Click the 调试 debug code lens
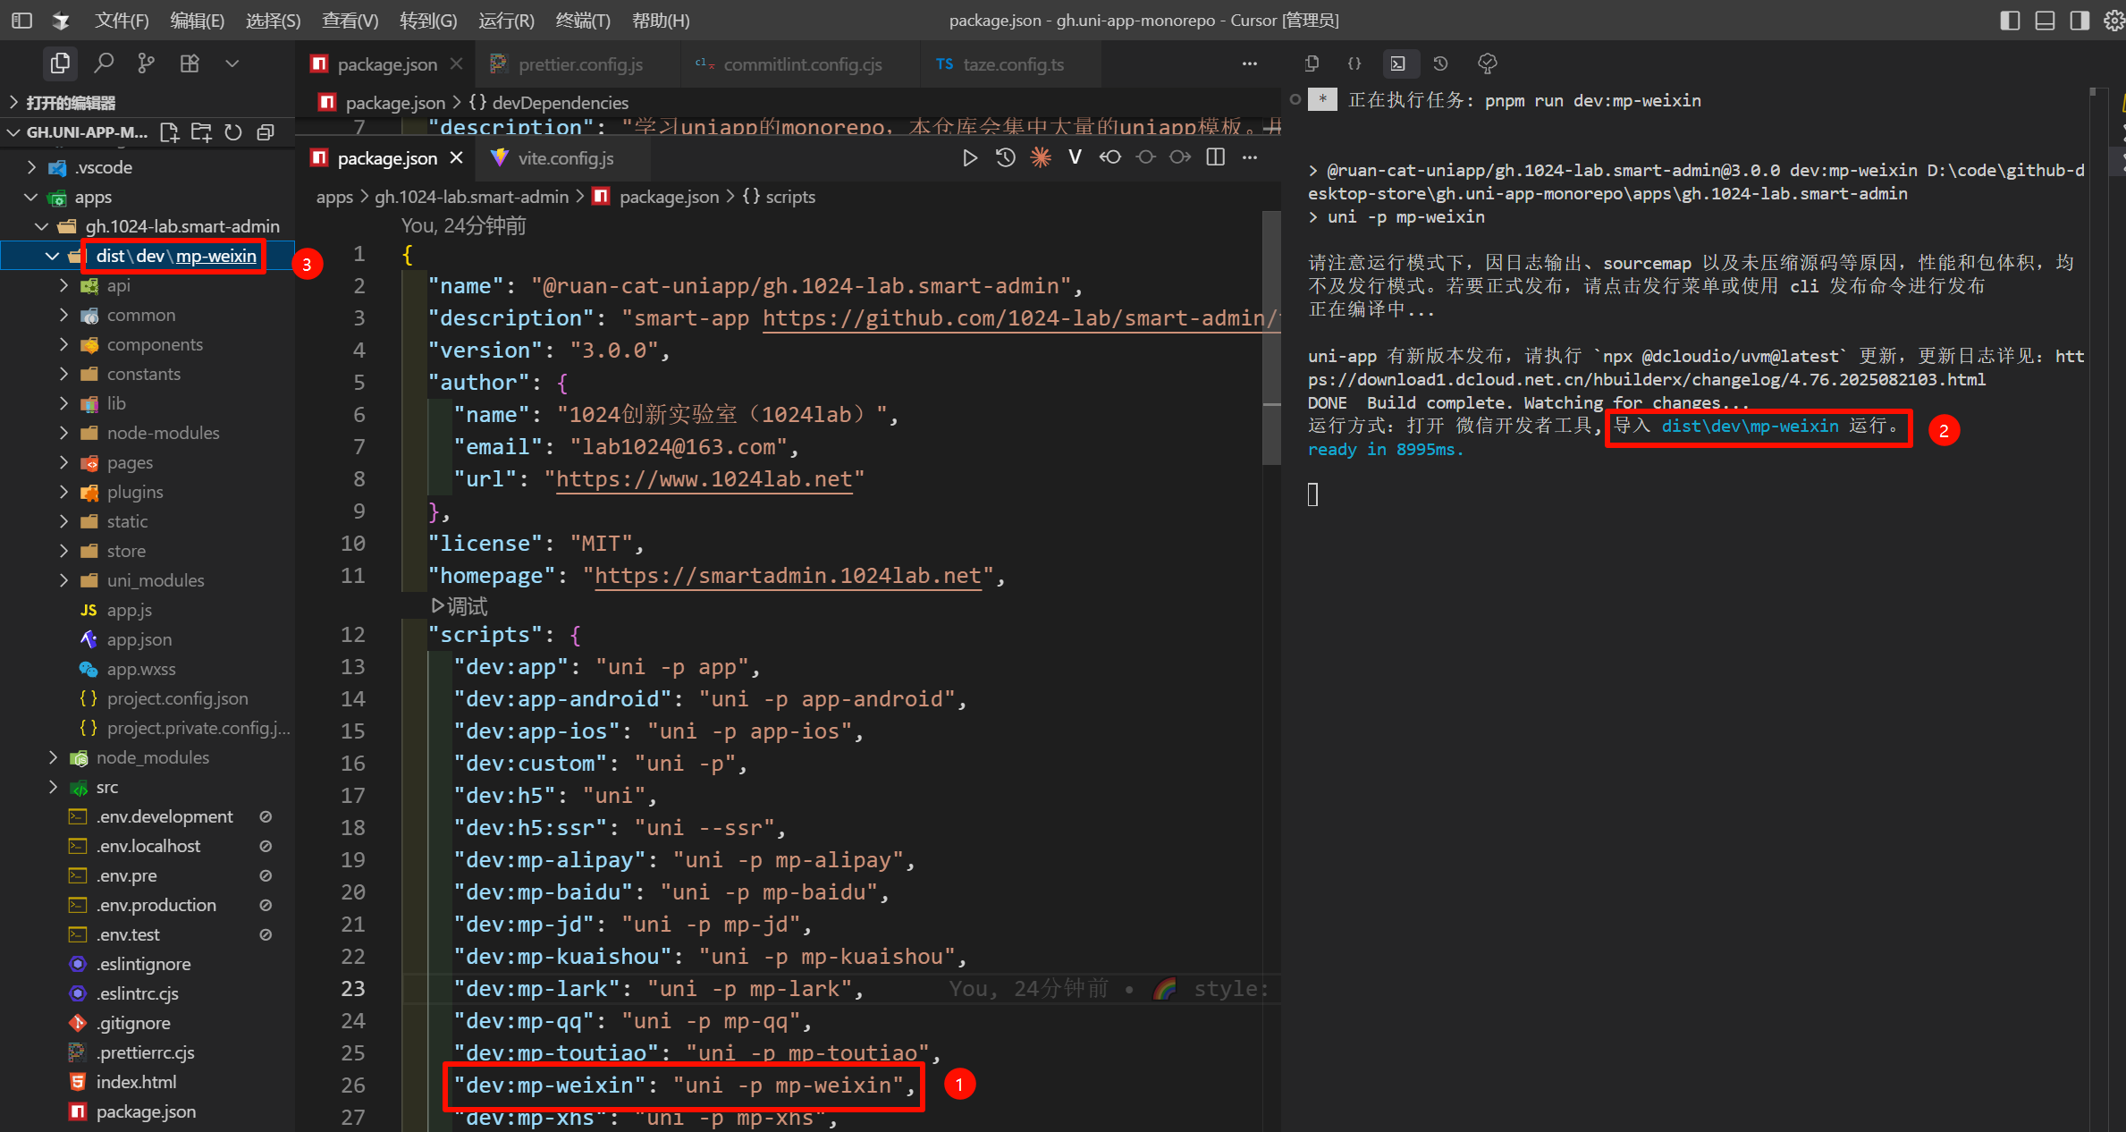This screenshot has width=2126, height=1132. click(x=460, y=606)
